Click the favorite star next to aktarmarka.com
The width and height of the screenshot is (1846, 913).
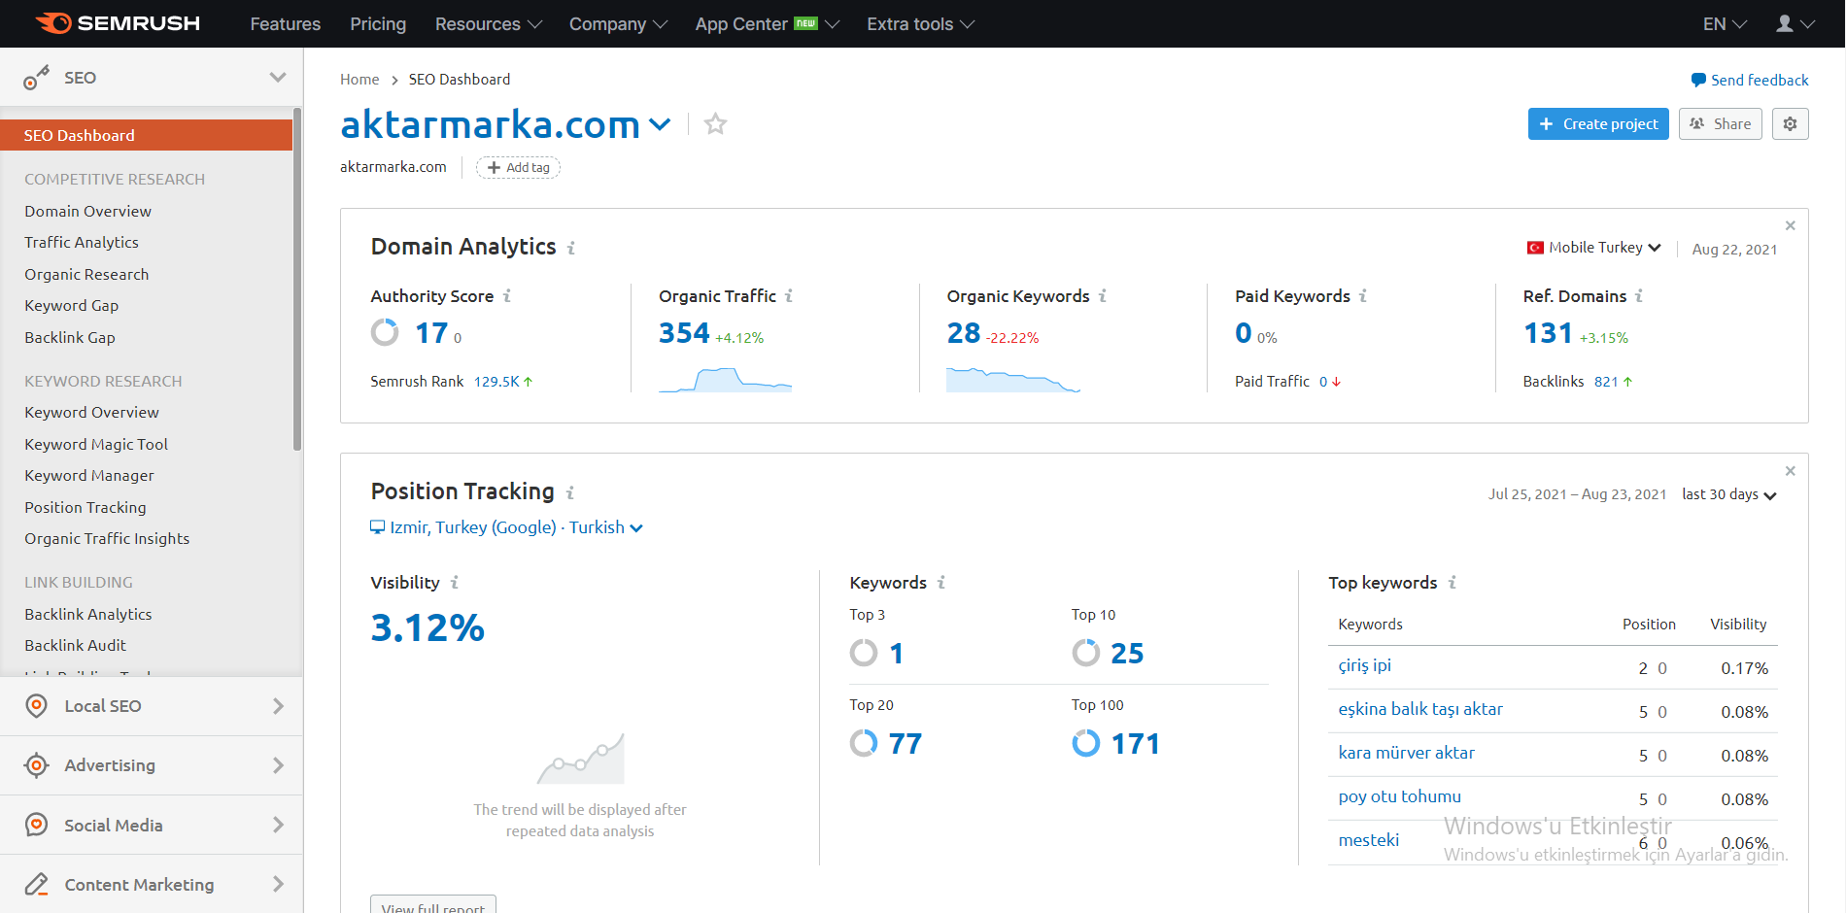[715, 124]
